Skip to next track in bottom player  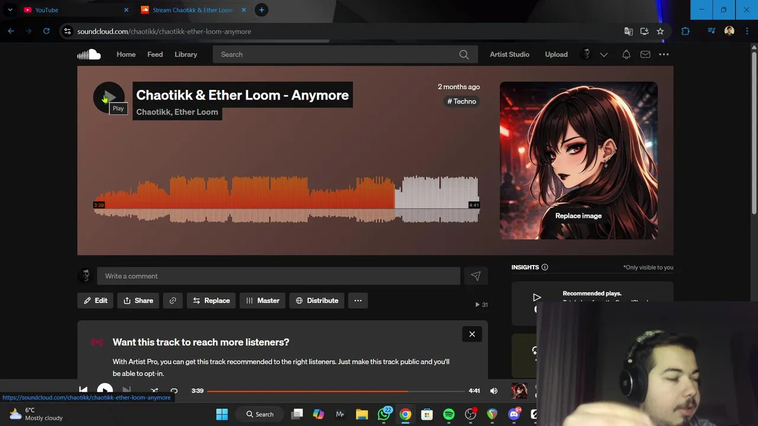126,390
